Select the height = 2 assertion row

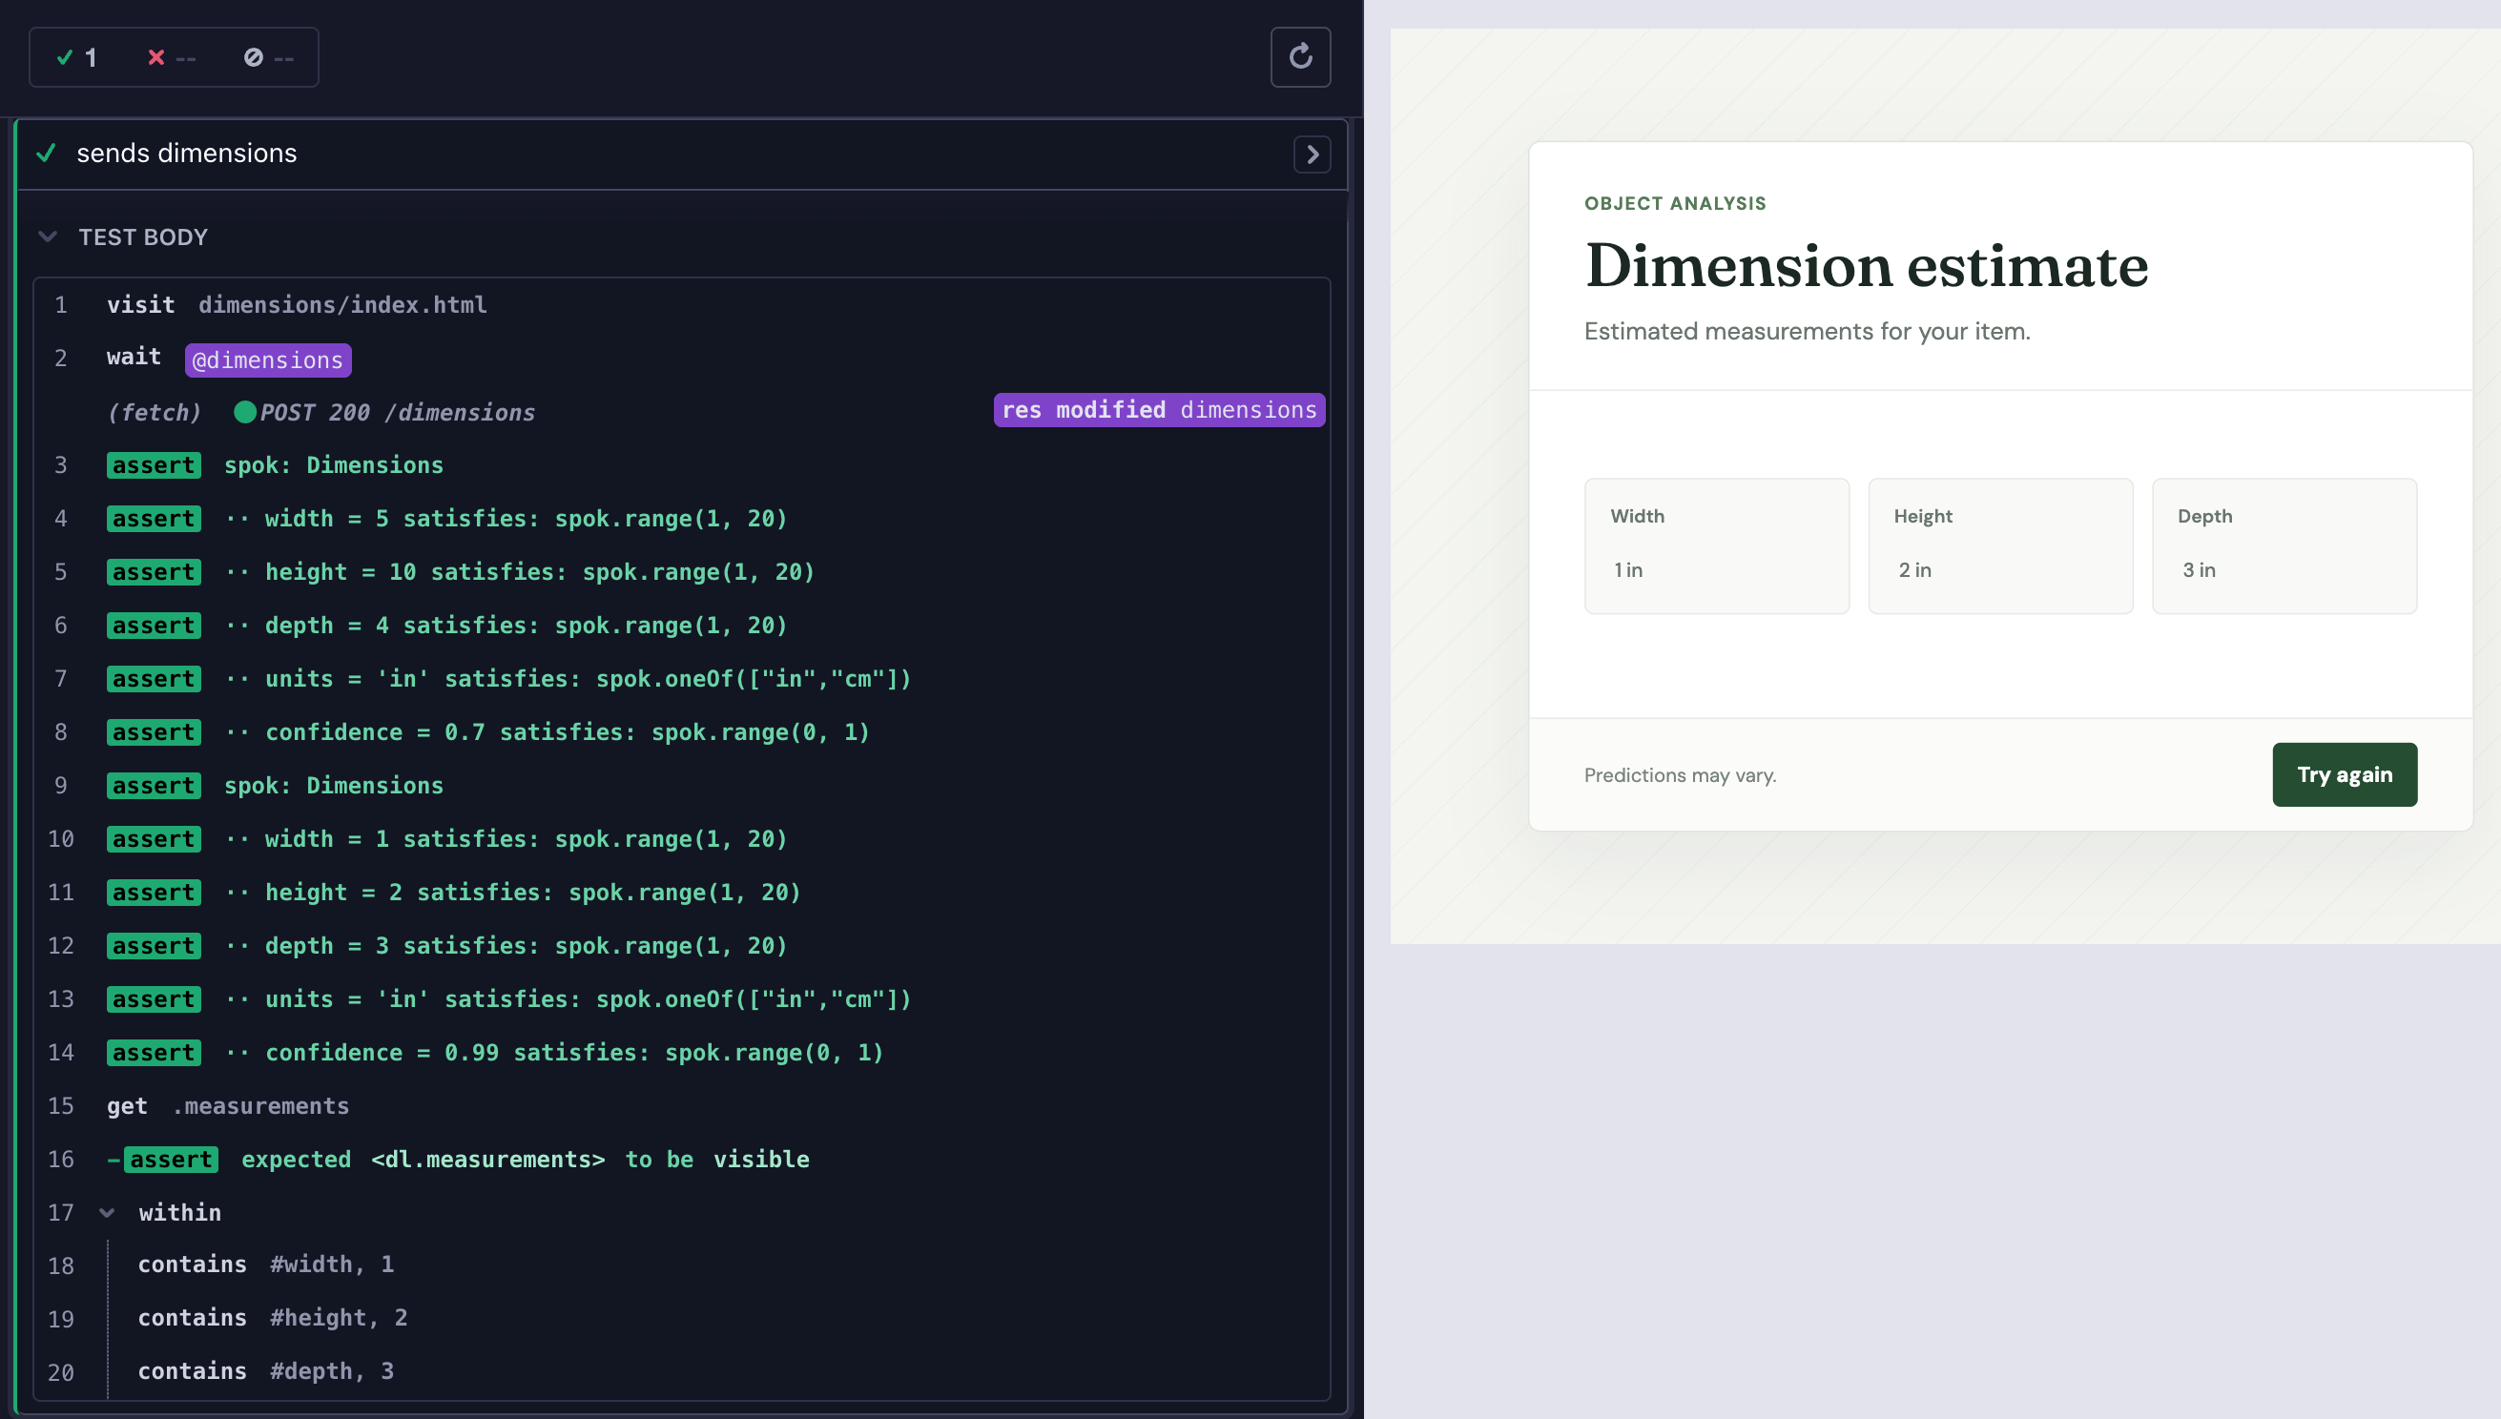click(x=681, y=893)
